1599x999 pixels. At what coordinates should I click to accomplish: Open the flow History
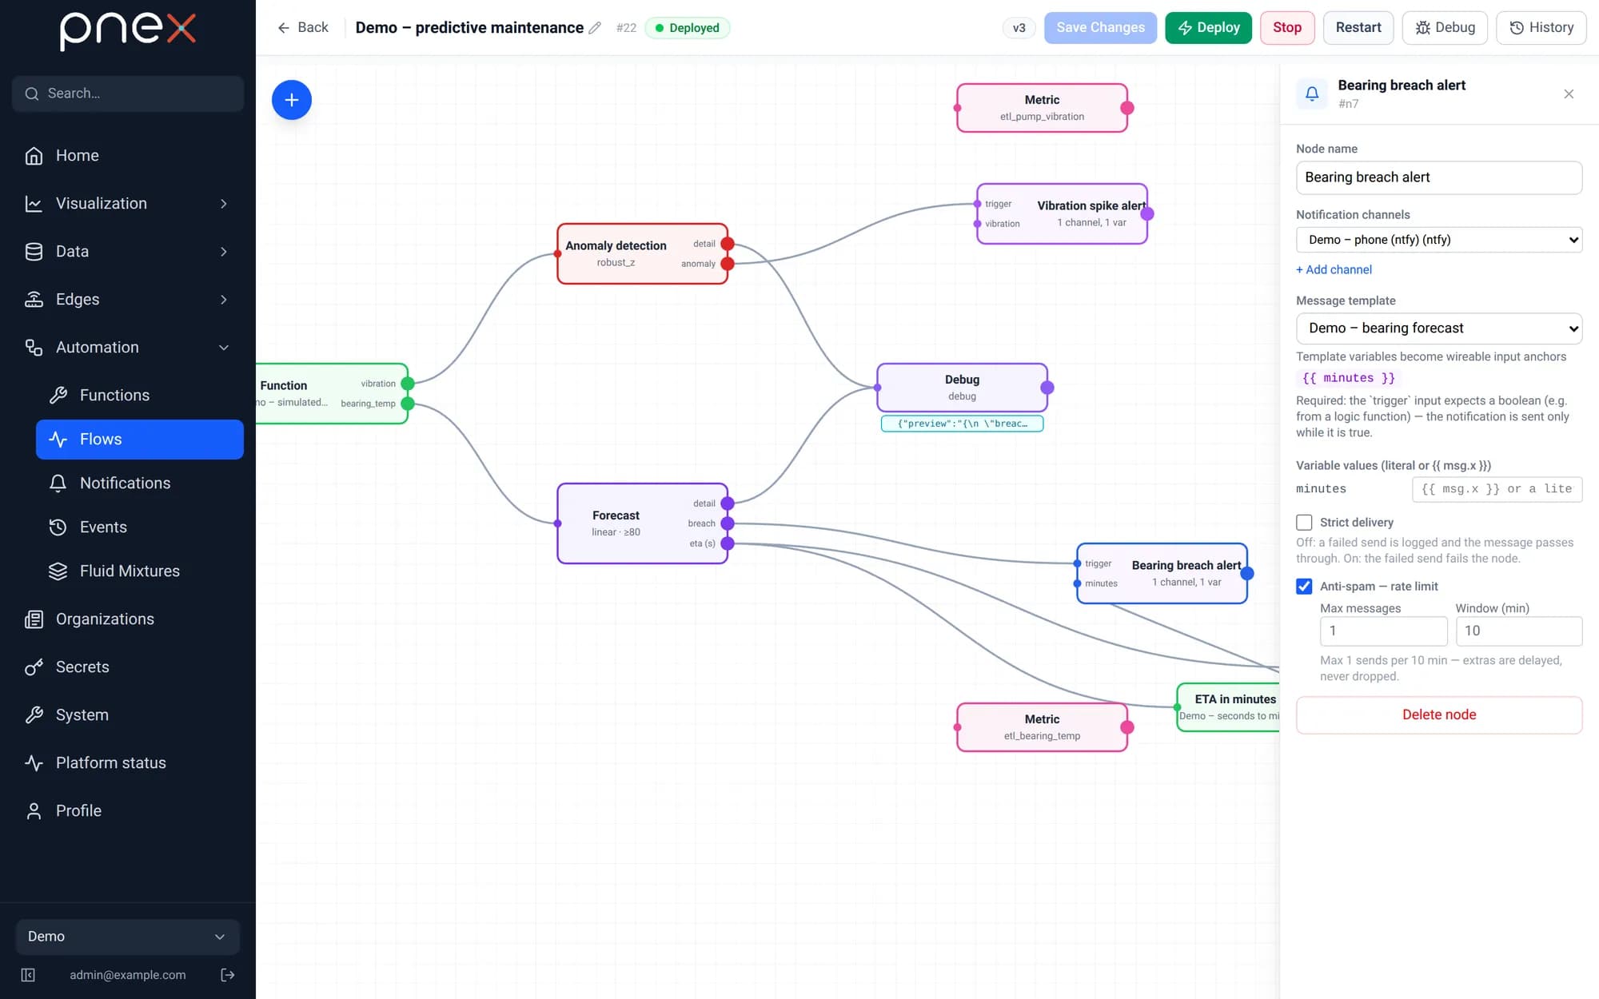coord(1541,28)
